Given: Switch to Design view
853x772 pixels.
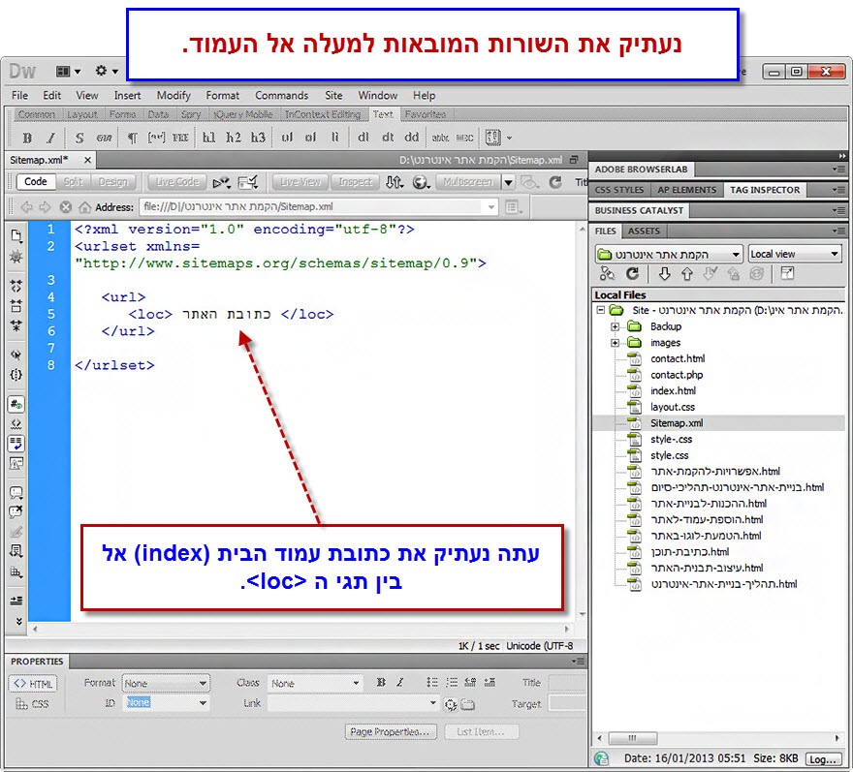Looking at the screenshot, I should pos(112,181).
